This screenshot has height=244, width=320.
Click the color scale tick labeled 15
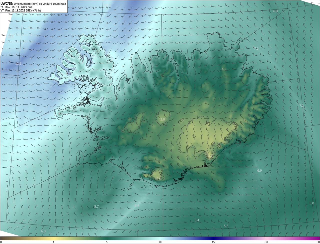213,242
